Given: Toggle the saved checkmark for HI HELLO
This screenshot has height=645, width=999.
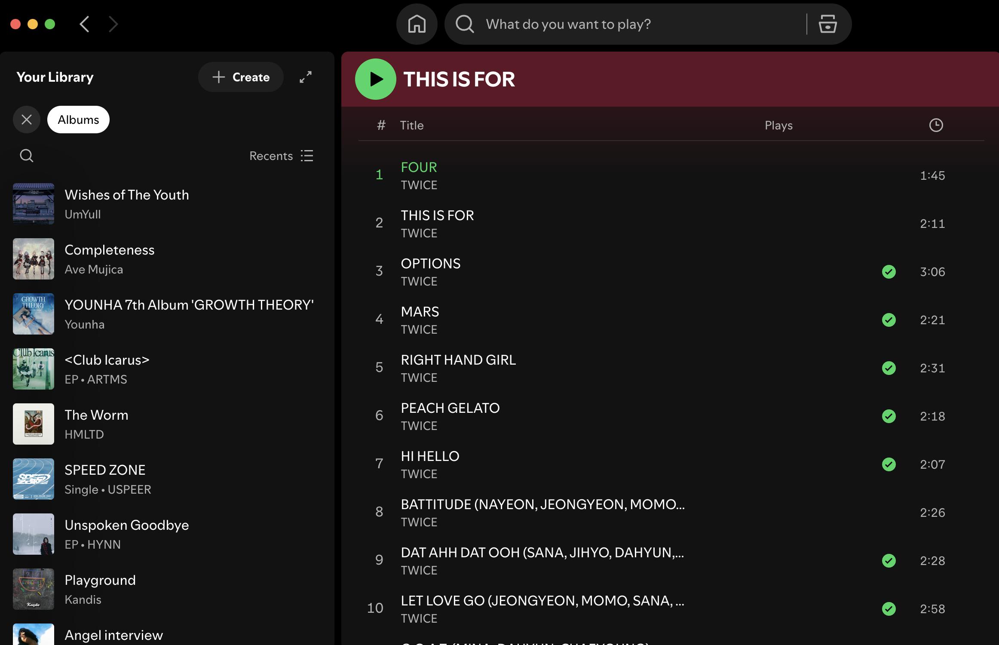Looking at the screenshot, I should click(x=889, y=464).
